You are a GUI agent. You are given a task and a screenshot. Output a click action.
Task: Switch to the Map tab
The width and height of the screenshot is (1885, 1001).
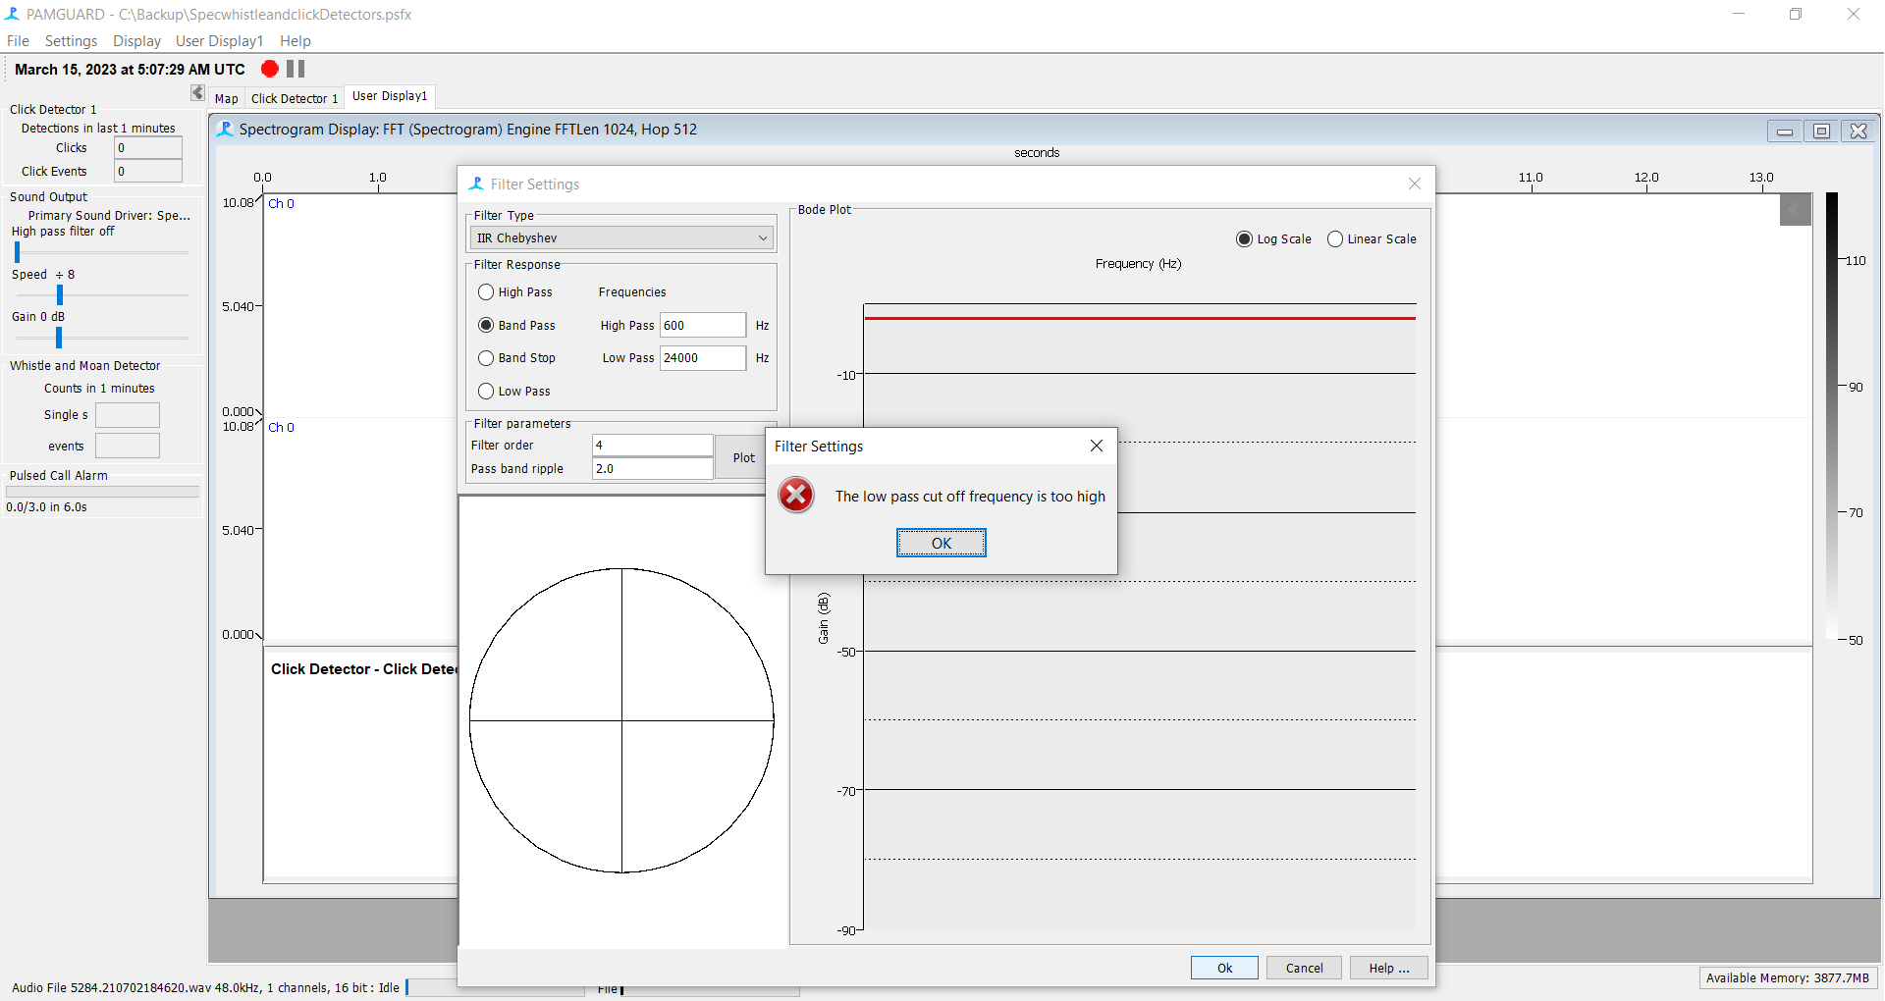(x=227, y=98)
